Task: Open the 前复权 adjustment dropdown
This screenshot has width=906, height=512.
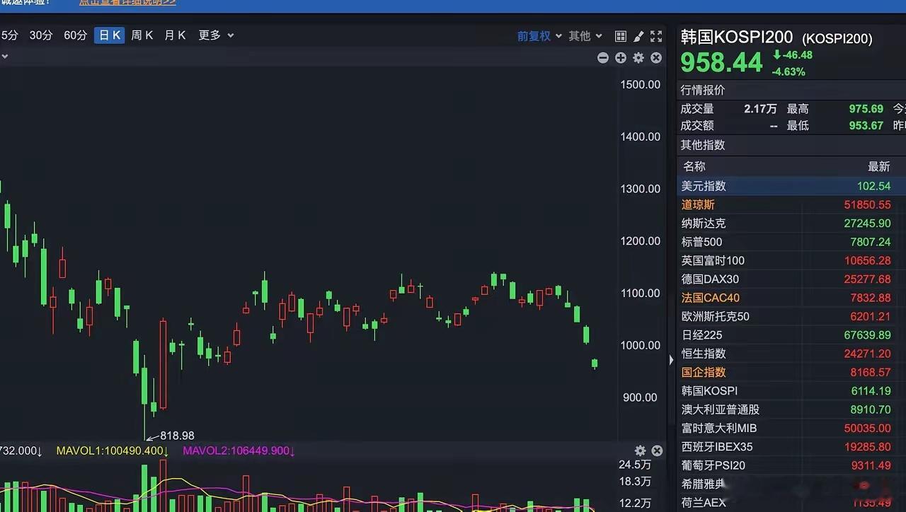Action: click(x=539, y=36)
